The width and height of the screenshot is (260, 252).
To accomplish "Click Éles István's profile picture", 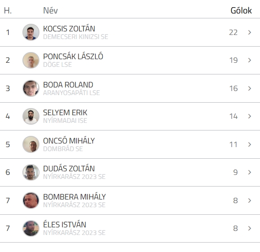I will click(31, 228).
